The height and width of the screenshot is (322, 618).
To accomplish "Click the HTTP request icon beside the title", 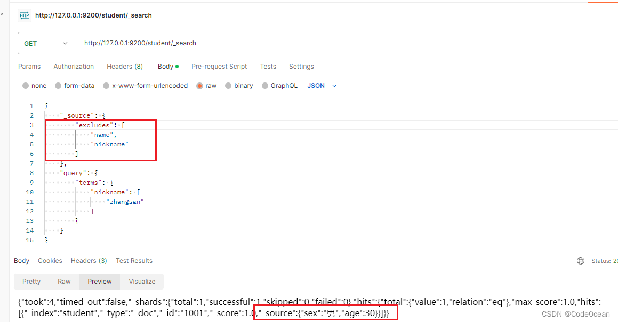I will [x=25, y=15].
